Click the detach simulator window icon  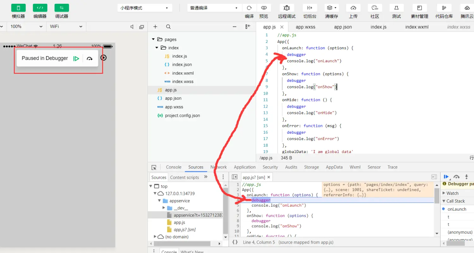point(142,27)
